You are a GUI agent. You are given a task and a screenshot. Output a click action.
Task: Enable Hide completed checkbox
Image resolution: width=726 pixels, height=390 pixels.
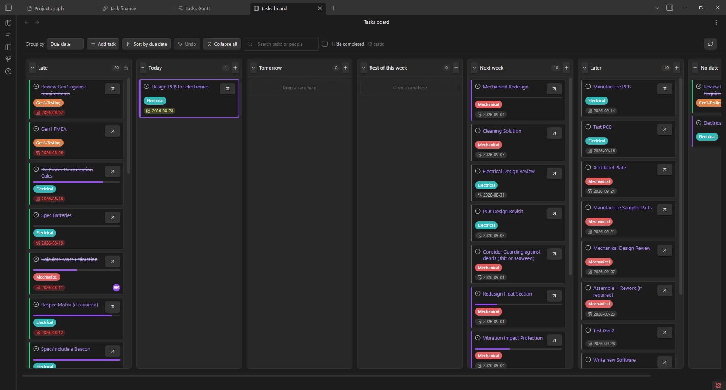pyautogui.click(x=324, y=44)
